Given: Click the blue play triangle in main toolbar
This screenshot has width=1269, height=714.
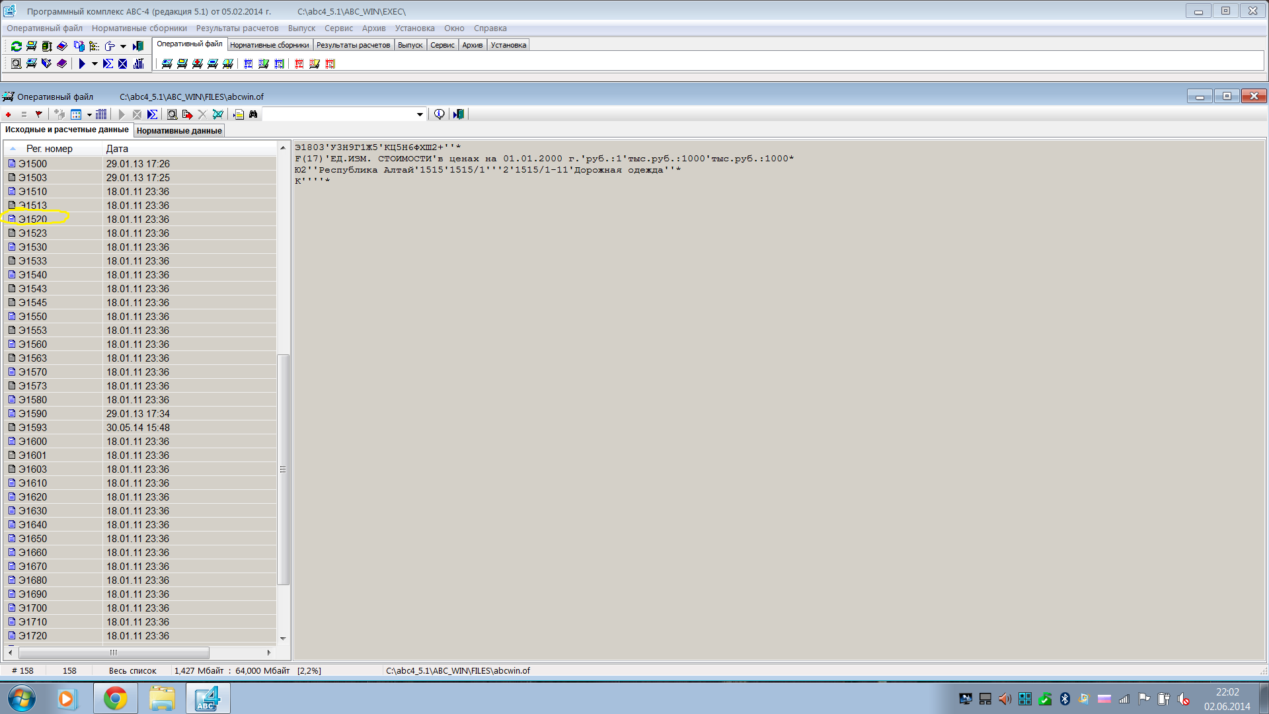Looking at the screenshot, I should pos(82,64).
